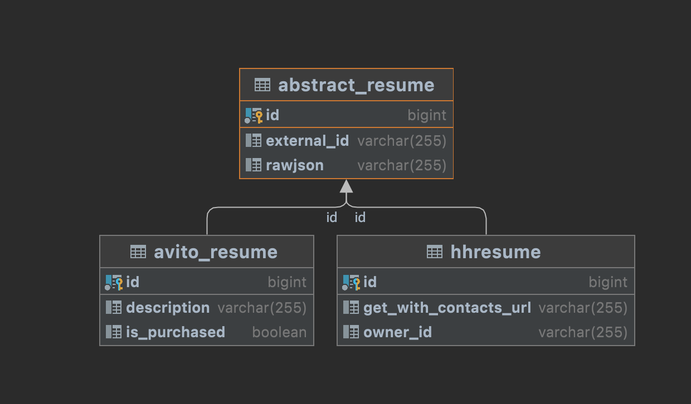Select the avito_resume table title
The height and width of the screenshot is (404, 691).
[216, 252]
